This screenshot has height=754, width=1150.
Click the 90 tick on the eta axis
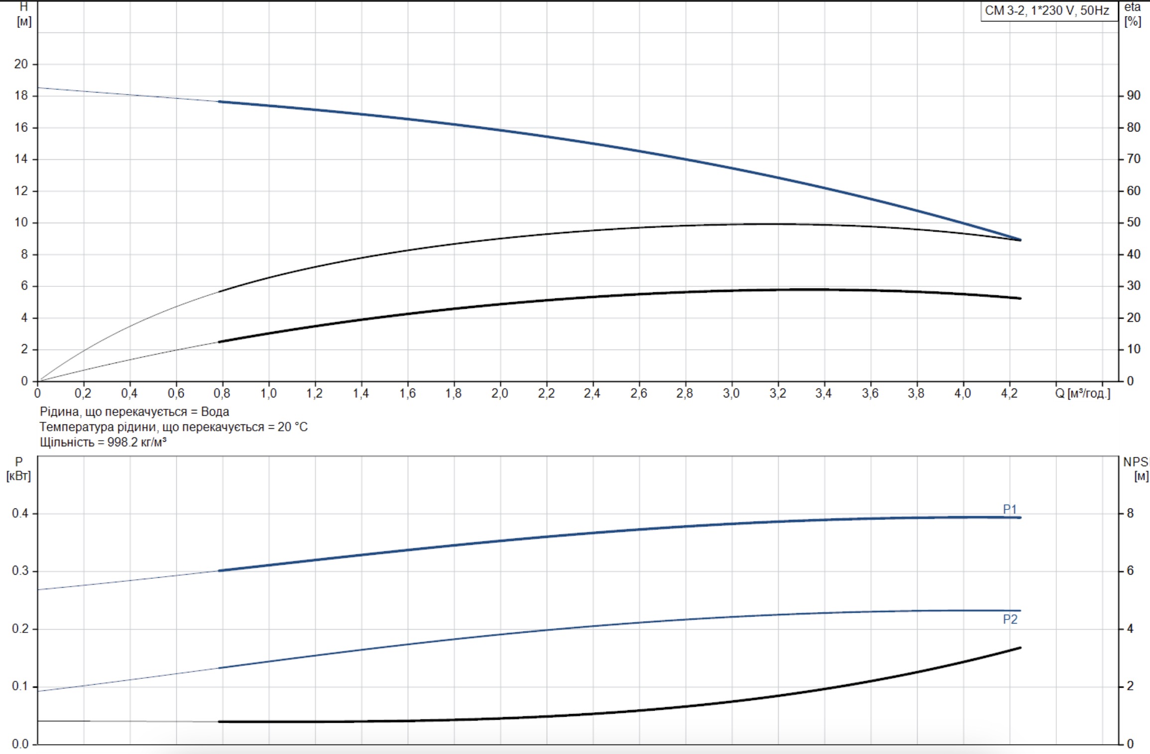(x=1134, y=96)
